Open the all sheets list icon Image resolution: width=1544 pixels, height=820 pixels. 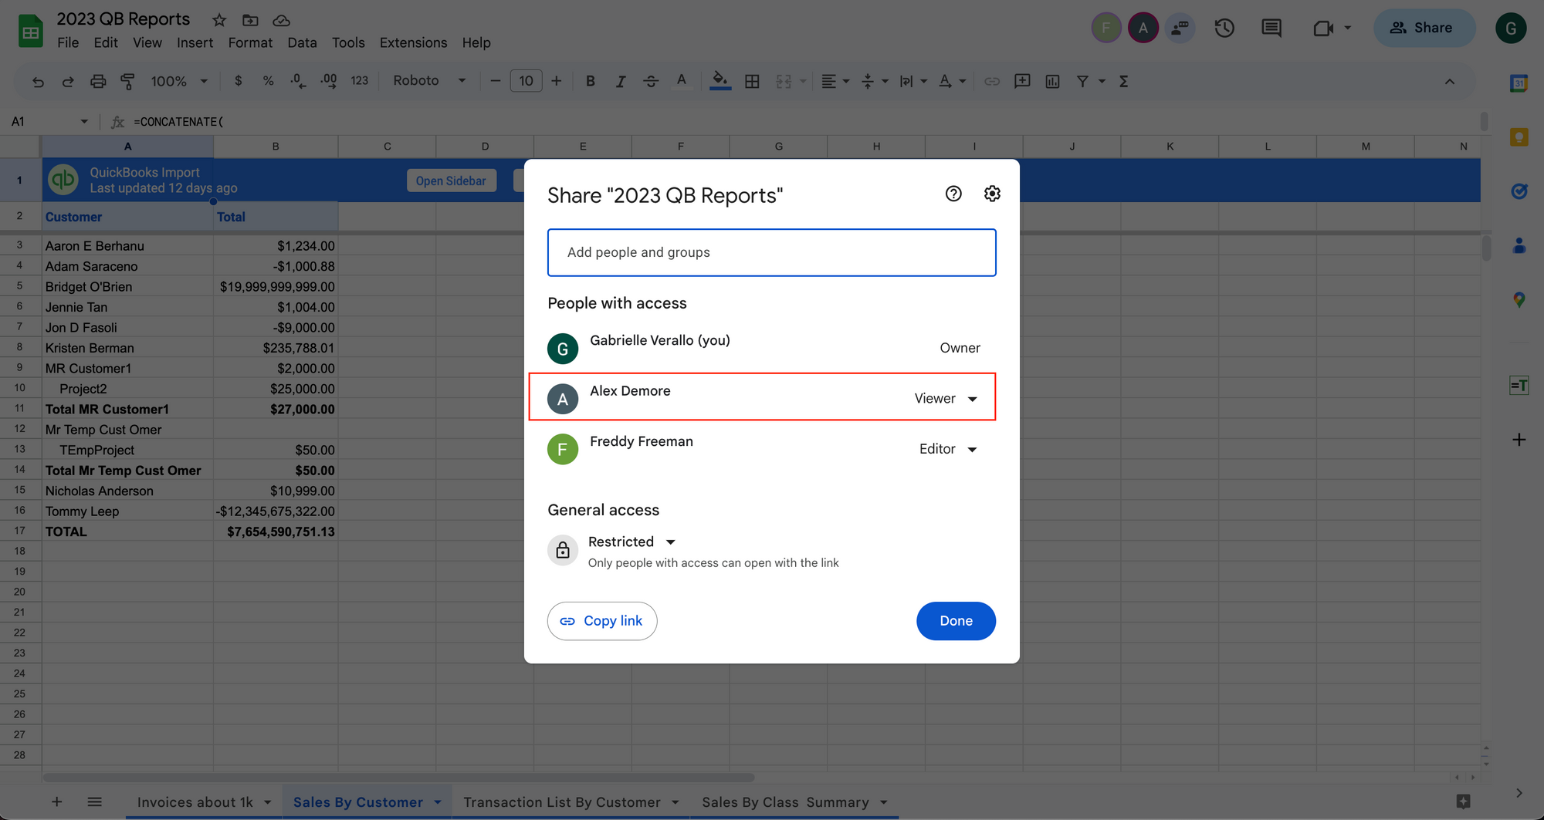pos(94,802)
